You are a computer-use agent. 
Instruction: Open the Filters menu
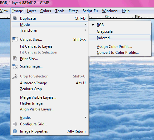tap(73, 11)
